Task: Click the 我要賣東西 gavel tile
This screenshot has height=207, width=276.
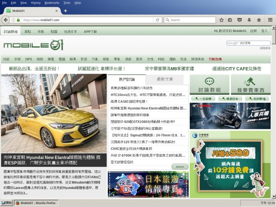Action: pos(251,85)
